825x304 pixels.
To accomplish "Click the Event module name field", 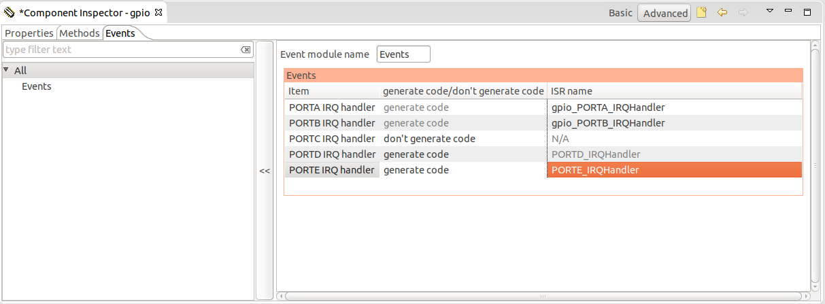I will (x=403, y=54).
